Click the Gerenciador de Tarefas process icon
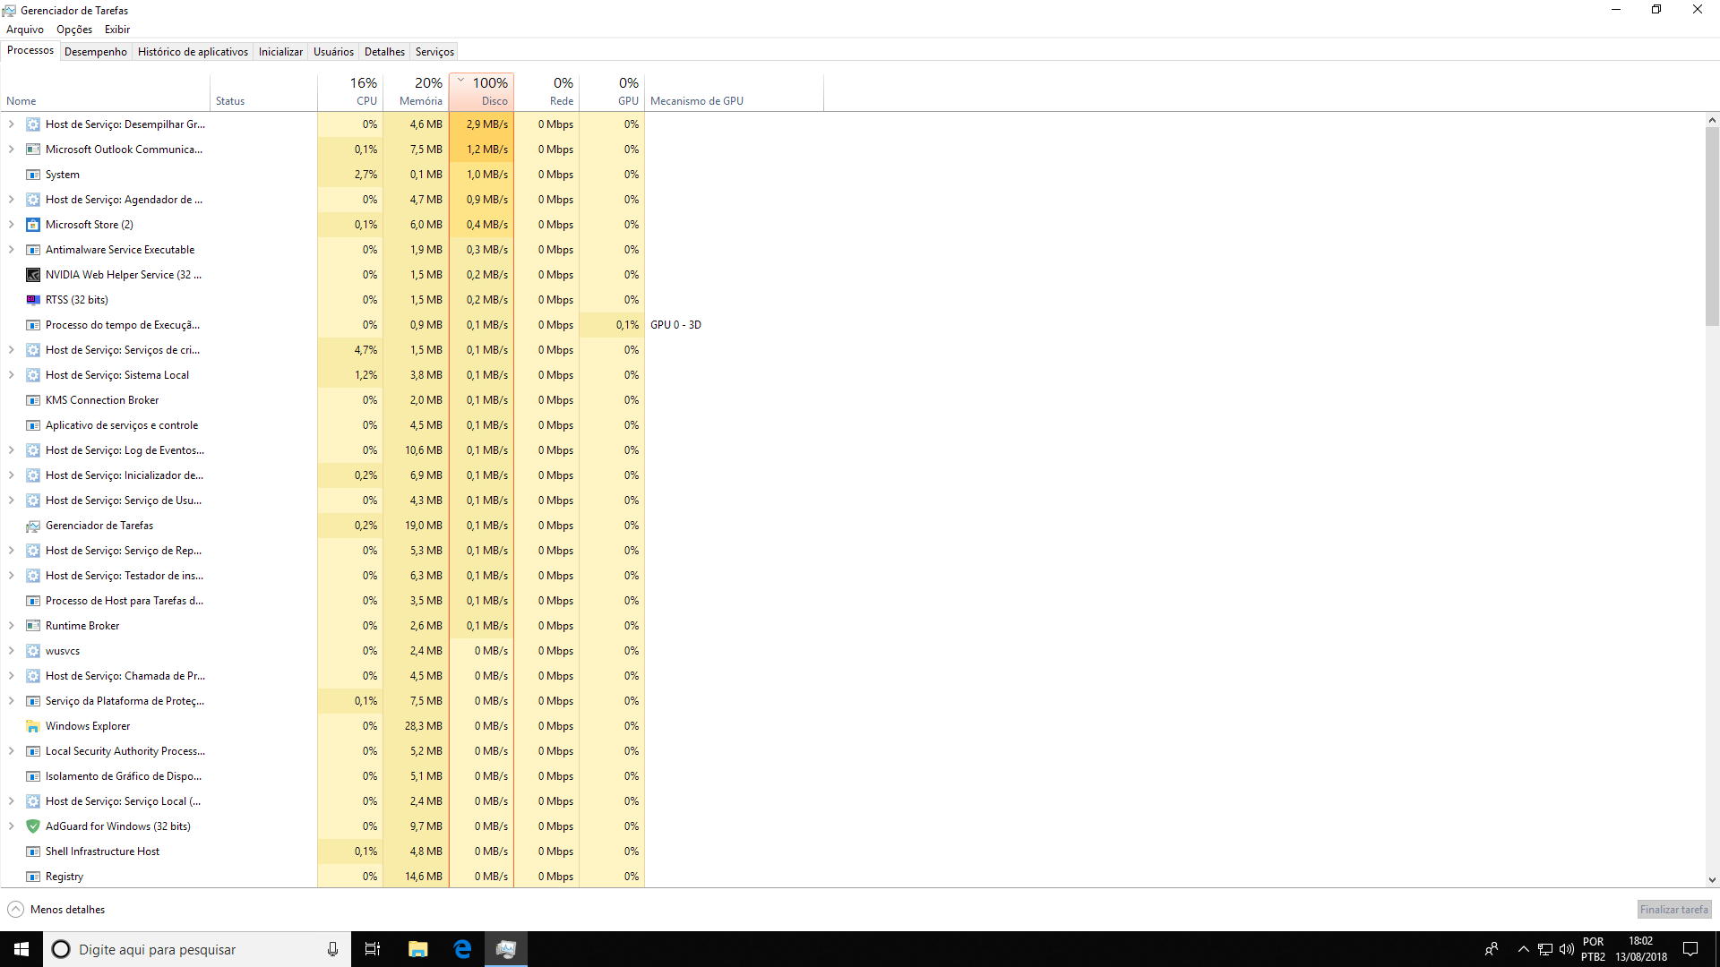 click(x=33, y=526)
